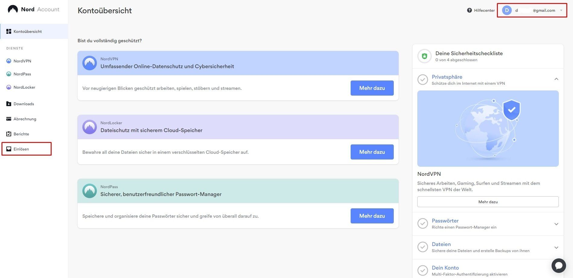Toggle the Passwörter checklist circle
The width and height of the screenshot is (573, 278).
422,223
